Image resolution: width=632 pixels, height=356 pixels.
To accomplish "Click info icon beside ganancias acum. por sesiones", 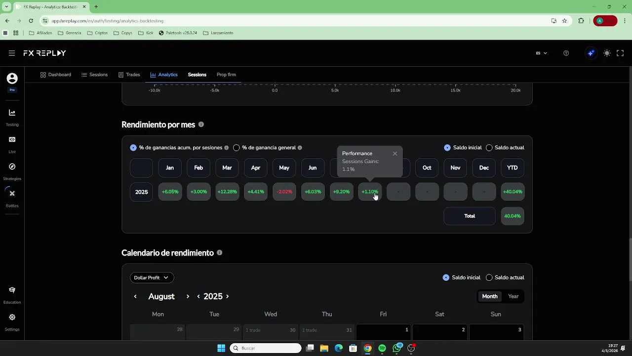I will click(226, 148).
